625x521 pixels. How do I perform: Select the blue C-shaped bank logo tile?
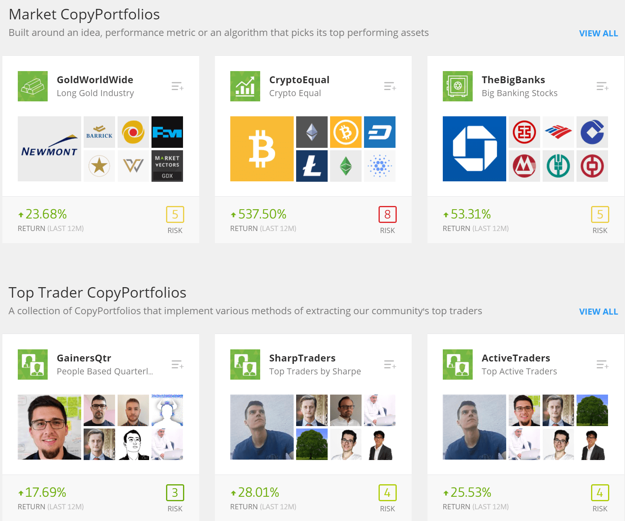click(x=592, y=132)
